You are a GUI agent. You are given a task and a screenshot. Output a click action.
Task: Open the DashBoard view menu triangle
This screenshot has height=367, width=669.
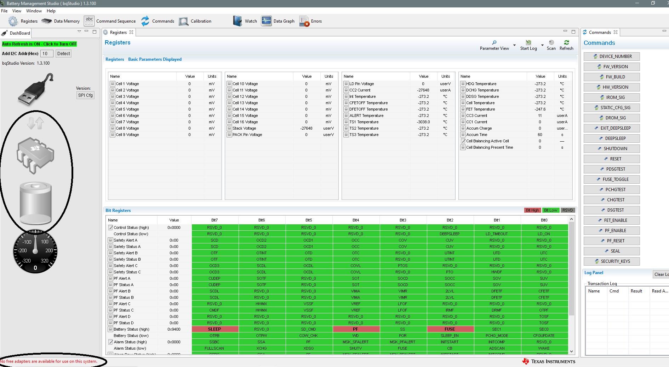(x=79, y=31)
